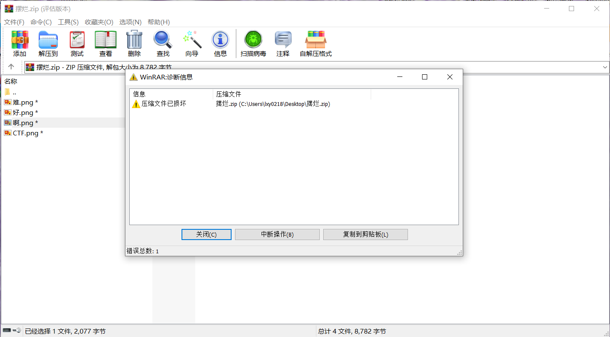This screenshot has width=610, height=337.
Task: Open the 文件(F) menu
Action: [x=14, y=22]
